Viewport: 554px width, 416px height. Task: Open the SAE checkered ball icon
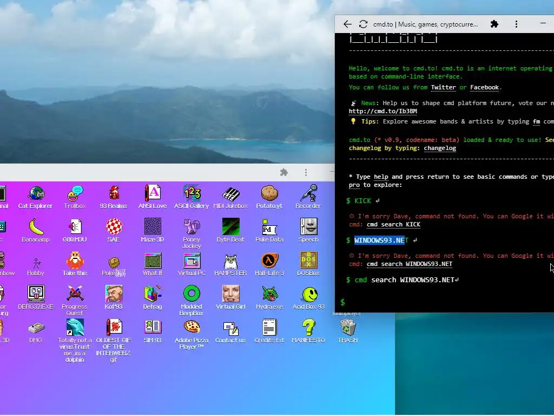114,231
